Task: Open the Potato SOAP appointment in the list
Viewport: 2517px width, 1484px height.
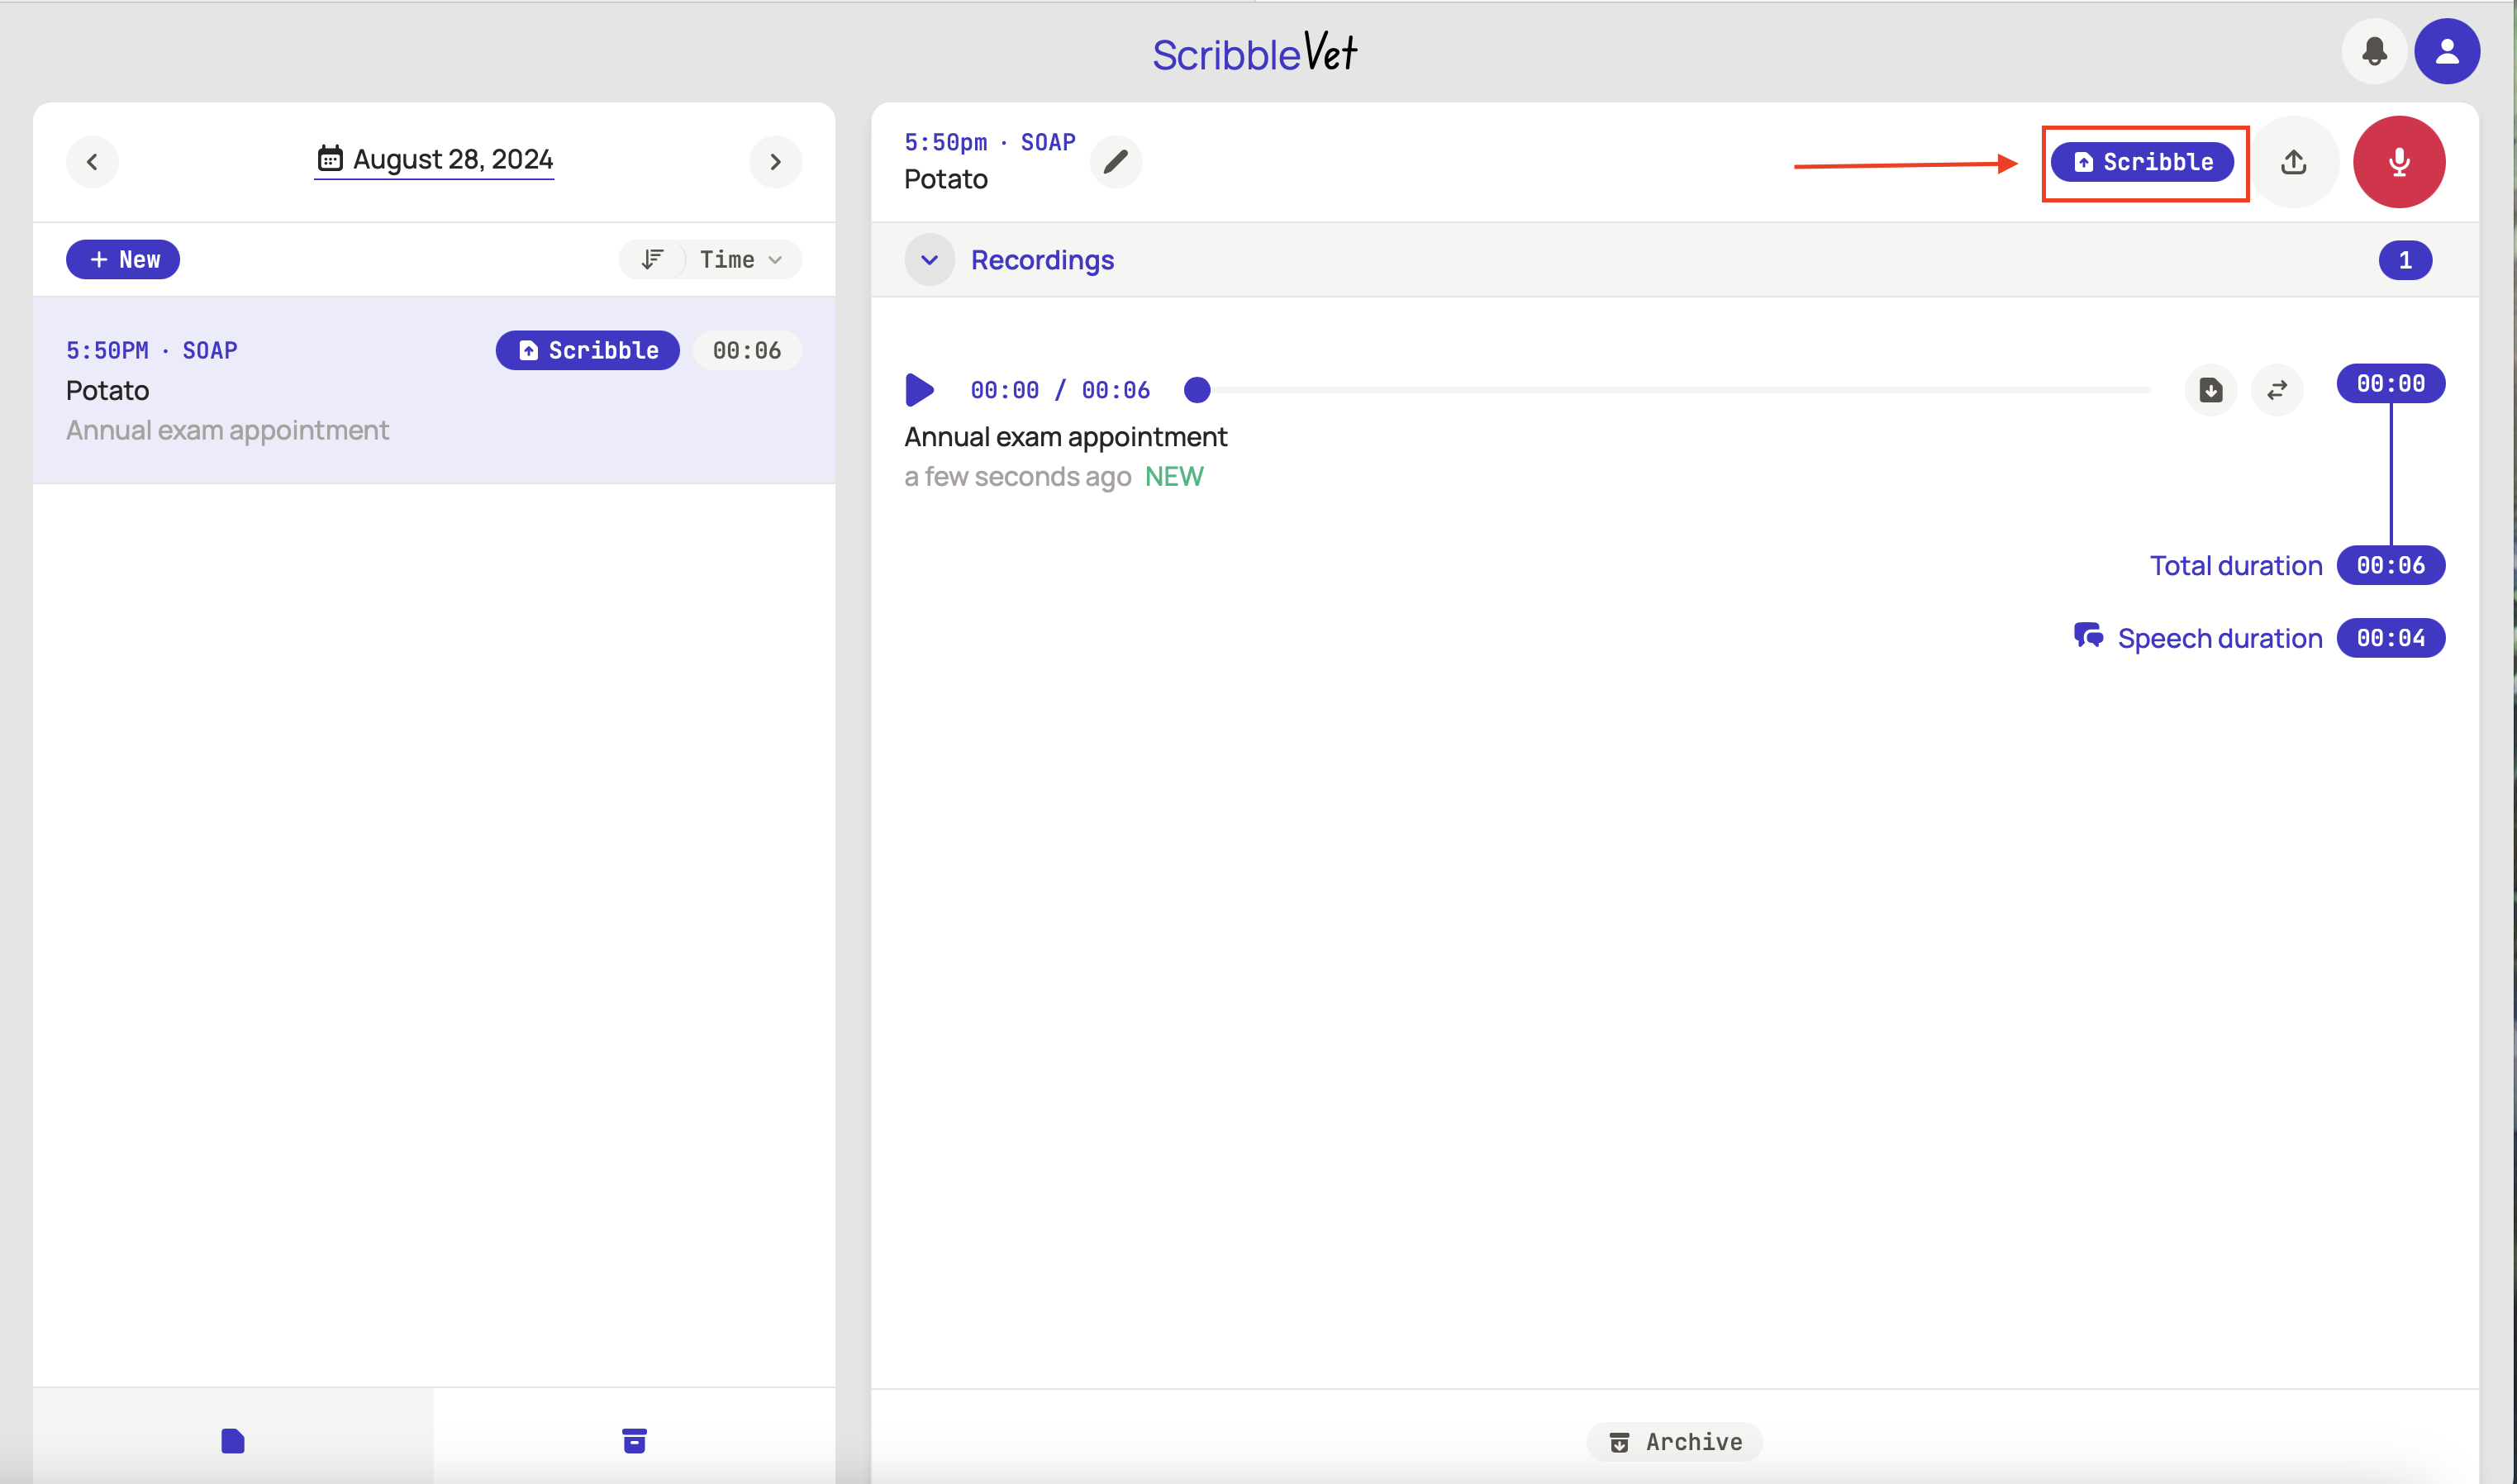Action: coord(434,390)
